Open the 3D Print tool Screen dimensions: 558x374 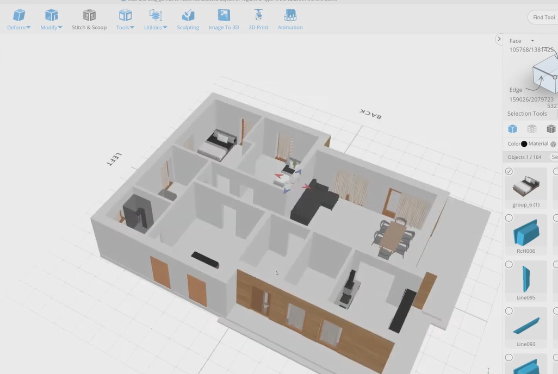click(258, 20)
